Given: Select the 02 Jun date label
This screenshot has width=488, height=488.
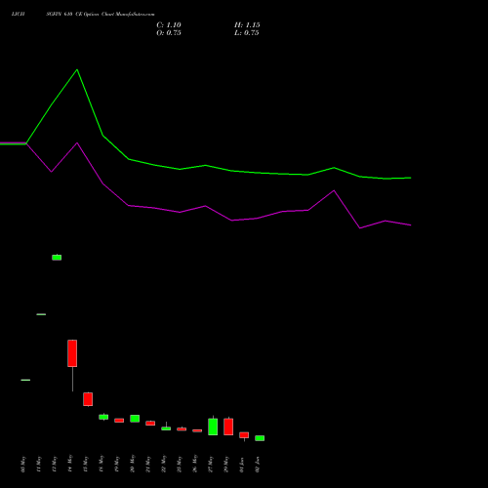Looking at the screenshot, I should [258, 465].
